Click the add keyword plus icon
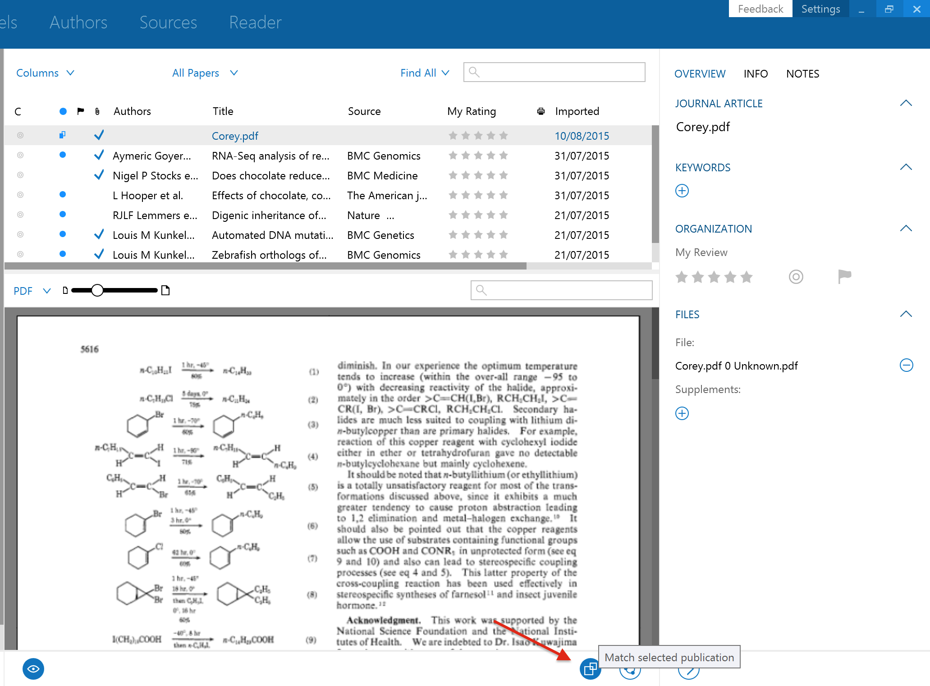Viewport: 930px width, 686px height. [x=682, y=191]
